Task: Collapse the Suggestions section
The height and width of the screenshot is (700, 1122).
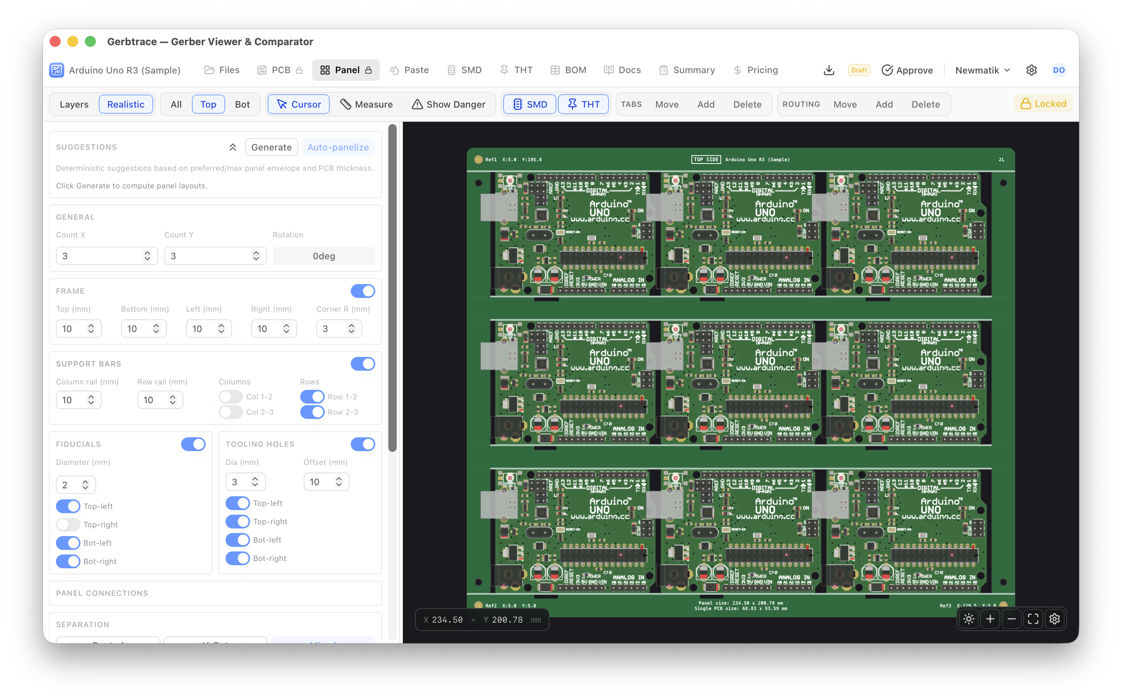Action: [x=233, y=147]
